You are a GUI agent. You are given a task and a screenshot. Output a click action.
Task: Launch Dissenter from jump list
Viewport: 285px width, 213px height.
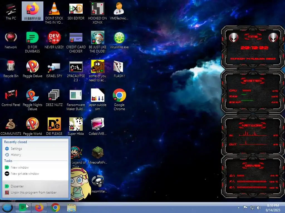click(x=35, y=186)
